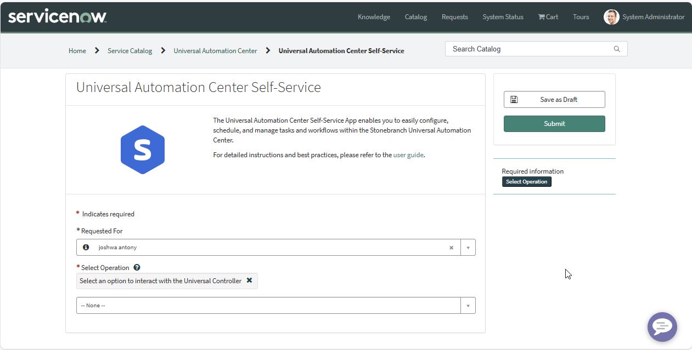Clear the Requested For value with x
The image size is (692, 350).
[x=452, y=248]
